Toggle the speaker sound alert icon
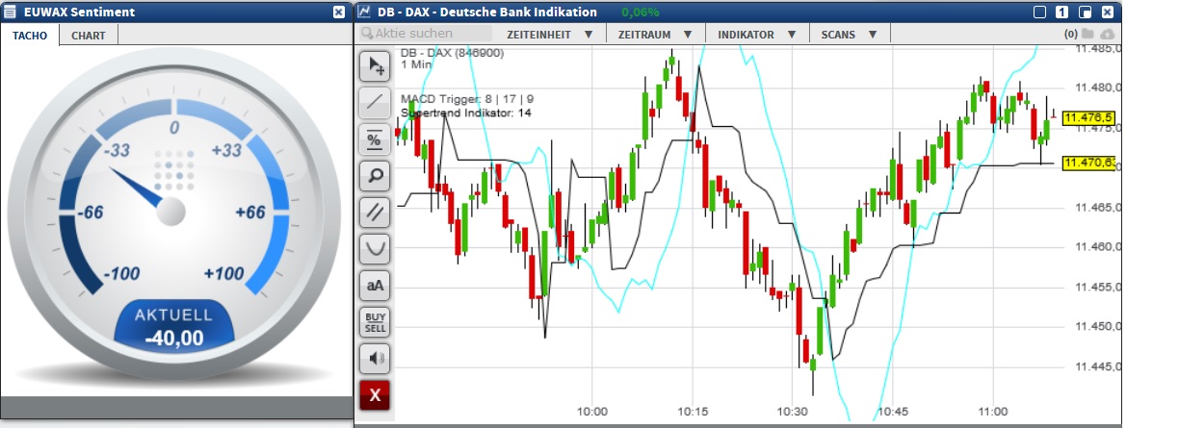Viewport: 1179px width, 428px height. (x=375, y=359)
